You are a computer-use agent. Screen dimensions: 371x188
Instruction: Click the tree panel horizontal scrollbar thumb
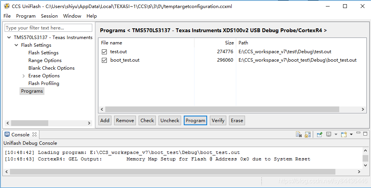[x=29, y=123]
